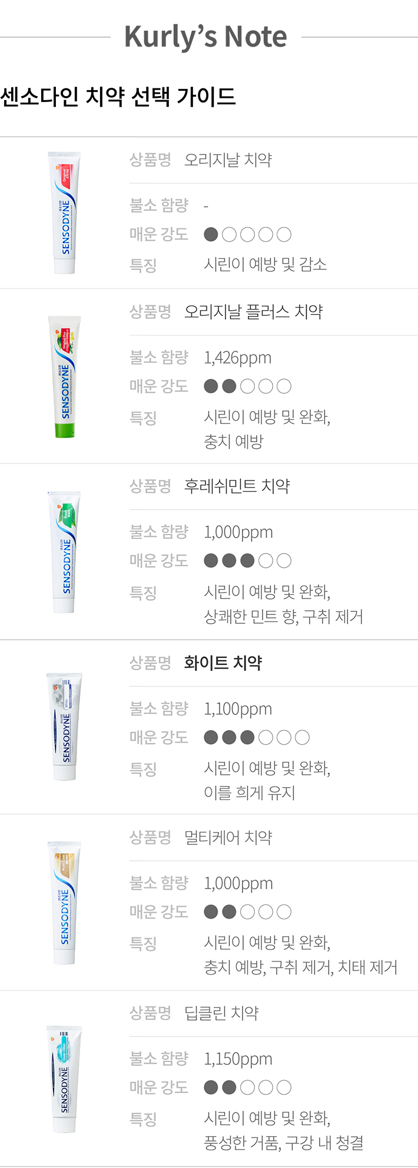Image resolution: width=418 pixels, height=1168 pixels.
Task: Click the 오리지날 치약 spiciness rating dots
Action: pos(247,235)
